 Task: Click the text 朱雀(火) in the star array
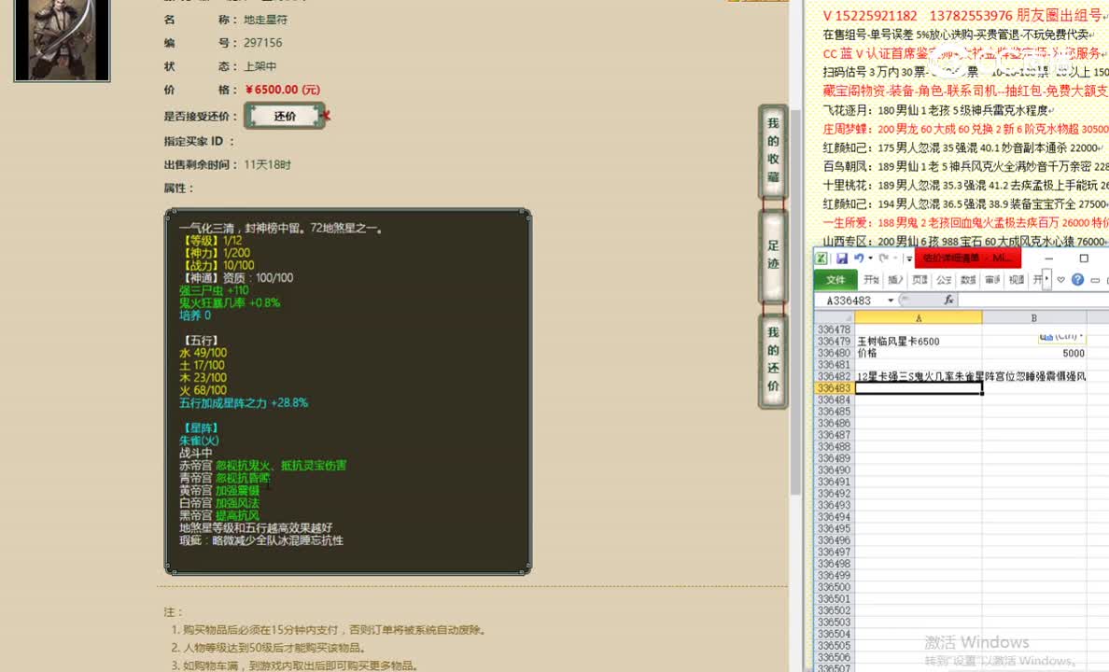[x=199, y=440]
